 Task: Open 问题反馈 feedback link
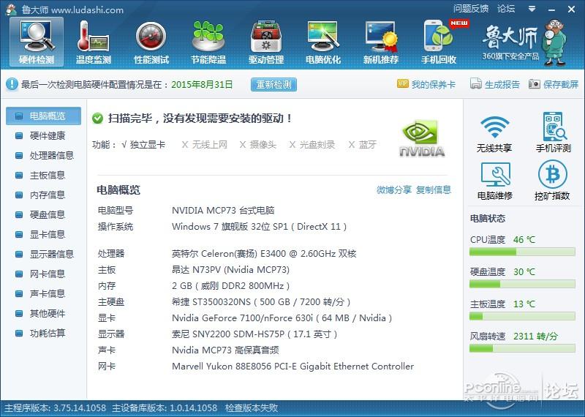pos(470,8)
